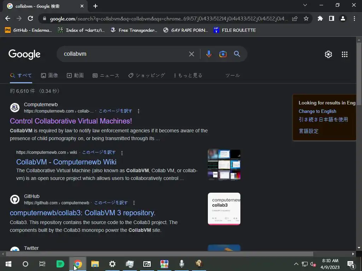
Task: Share this page via address bar icon
Action: click(x=295, y=19)
